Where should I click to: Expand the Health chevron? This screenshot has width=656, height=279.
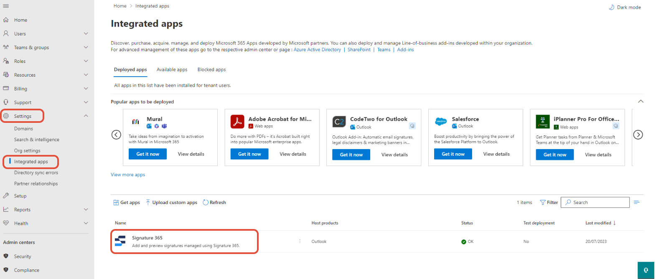(86, 223)
